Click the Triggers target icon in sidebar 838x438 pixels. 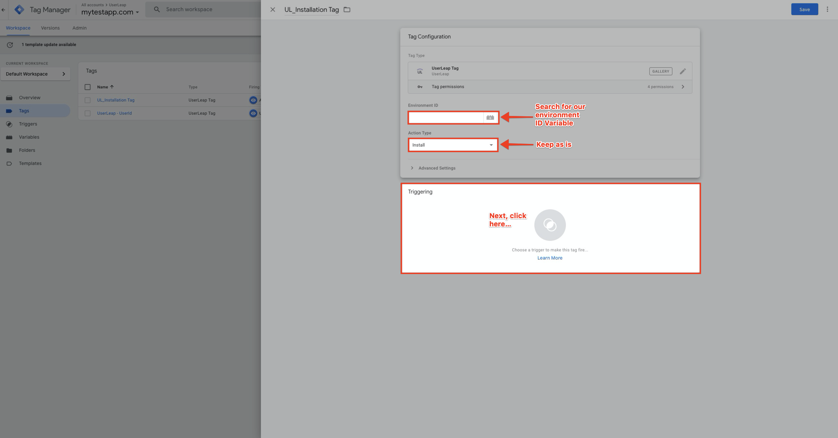9,124
